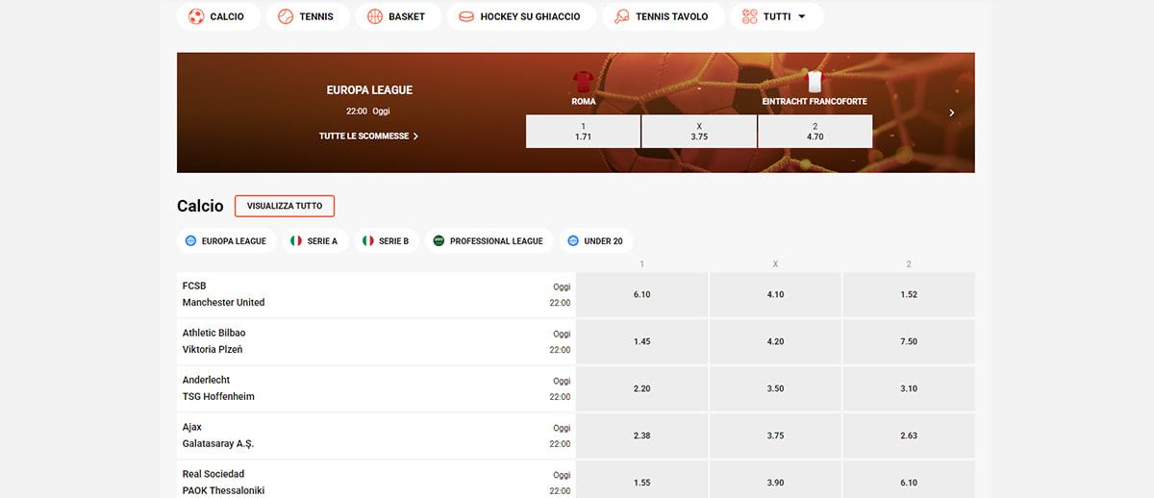Select the Serie B filter
The width and height of the screenshot is (1154, 498).
pyautogui.click(x=387, y=241)
